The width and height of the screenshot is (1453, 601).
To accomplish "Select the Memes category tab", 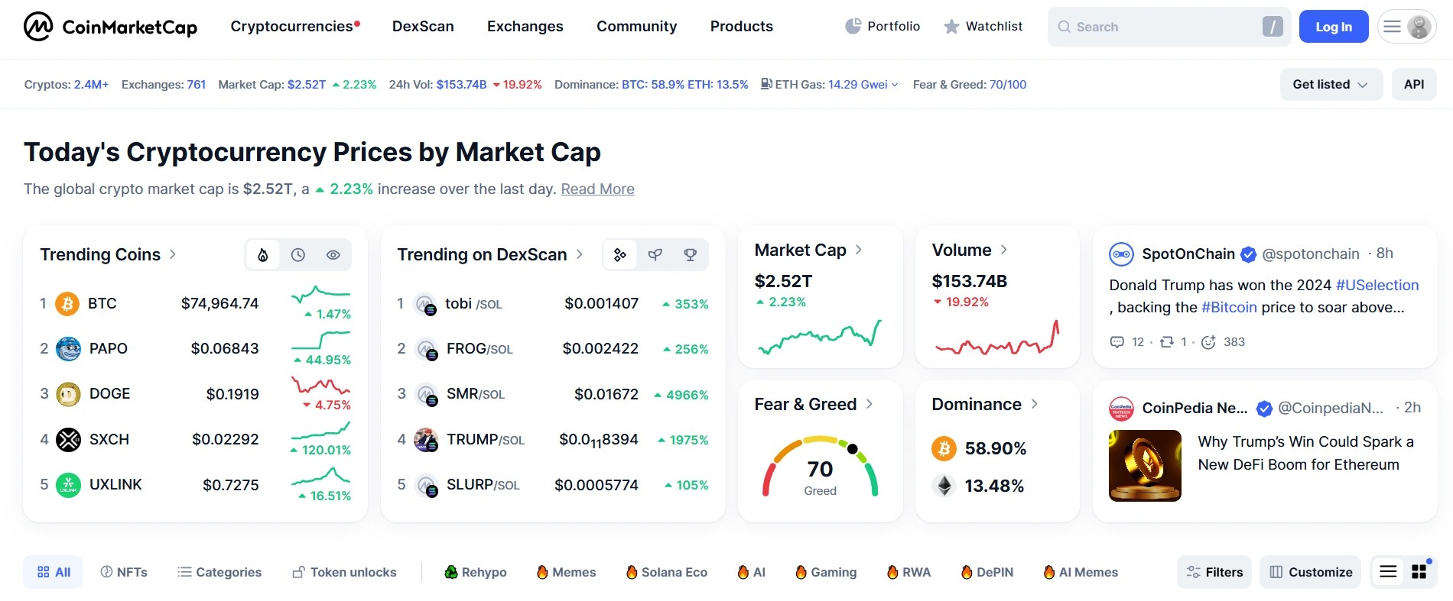I will [x=566, y=572].
